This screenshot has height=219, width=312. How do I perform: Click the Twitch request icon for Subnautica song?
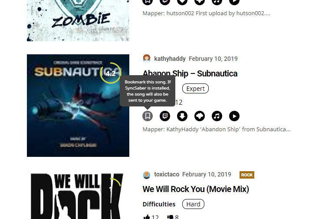click(165, 116)
